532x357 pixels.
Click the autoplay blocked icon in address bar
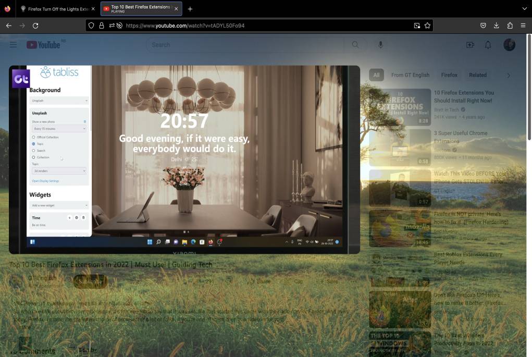pos(119,26)
